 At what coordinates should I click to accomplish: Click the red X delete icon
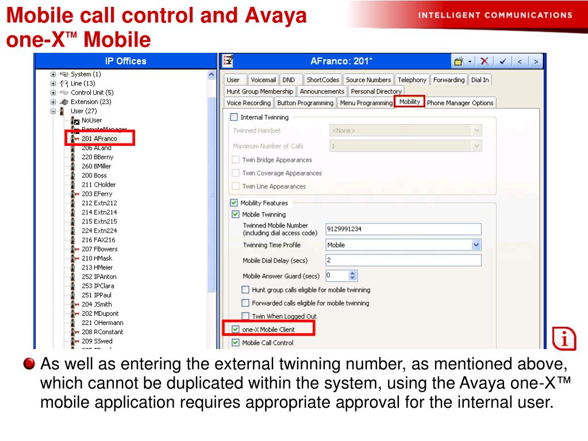(485, 61)
